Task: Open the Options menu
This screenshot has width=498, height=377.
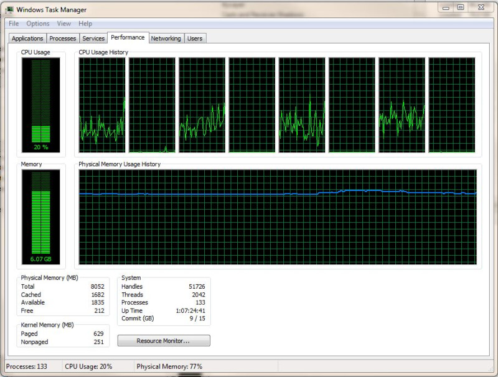Action: (x=37, y=23)
